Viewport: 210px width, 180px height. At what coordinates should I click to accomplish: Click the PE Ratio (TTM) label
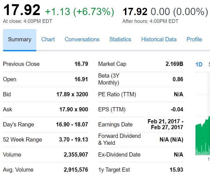coord(117,94)
